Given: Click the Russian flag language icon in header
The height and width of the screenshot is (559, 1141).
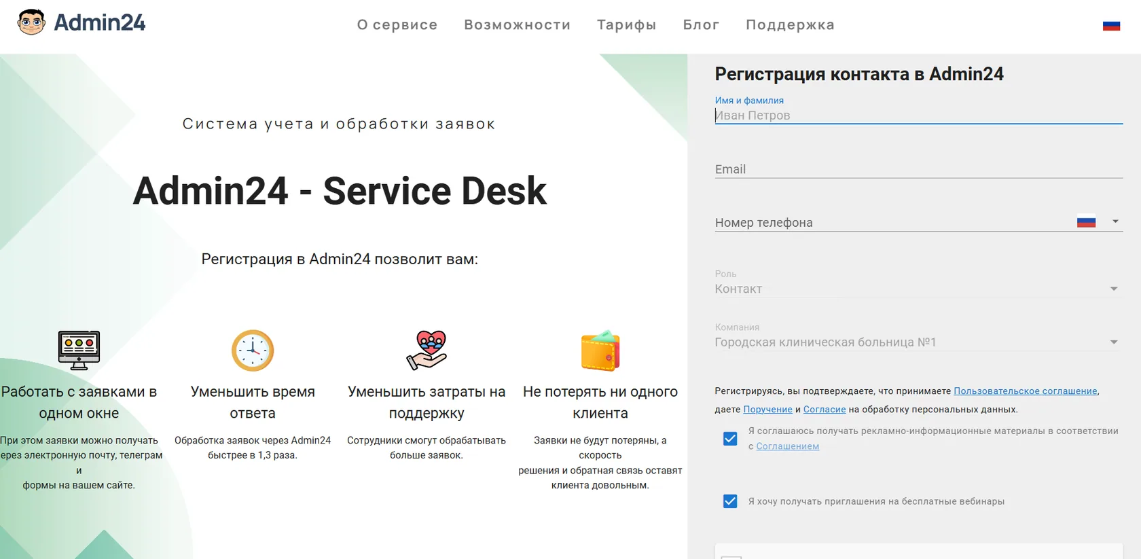Looking at the screenshot, I should pyautogui.click(x=1111, y=26).
